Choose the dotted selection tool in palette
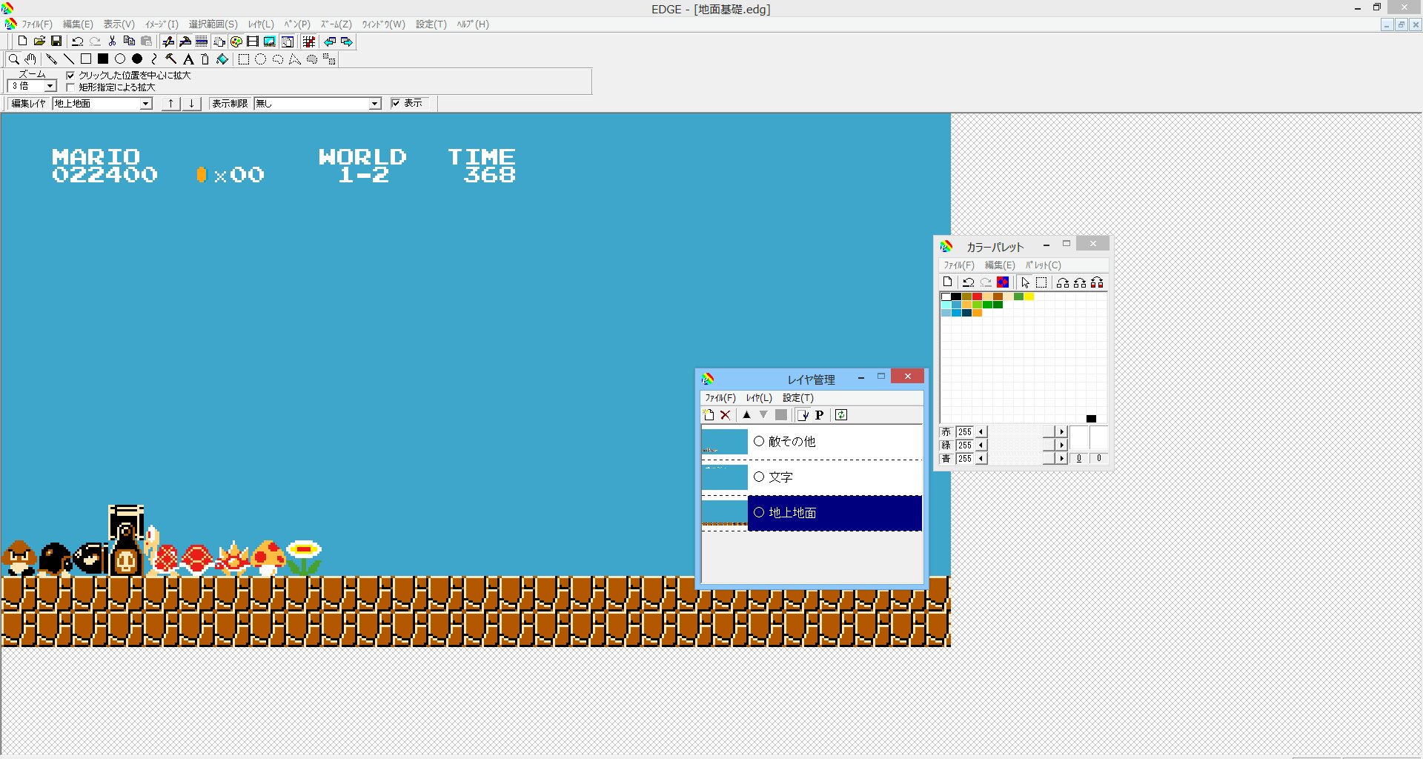Viewport: 1423px width, 759px height. pyautogui.click(x=1041, y=282)
